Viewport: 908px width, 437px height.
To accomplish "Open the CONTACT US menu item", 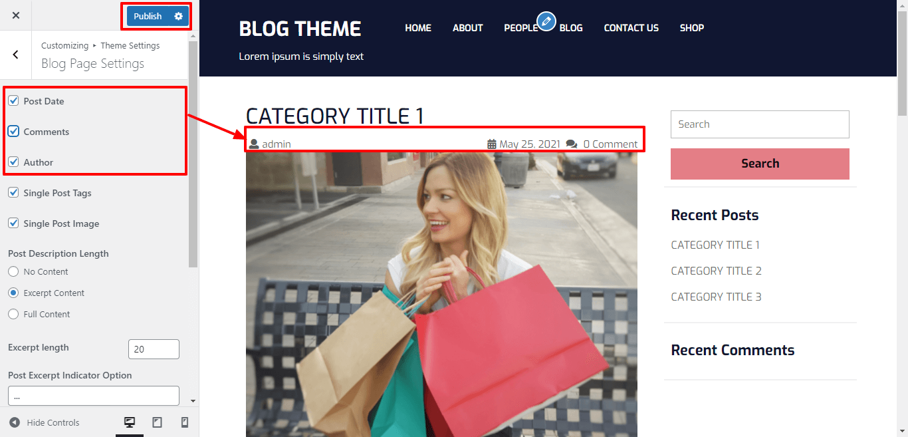I will 631,28.
